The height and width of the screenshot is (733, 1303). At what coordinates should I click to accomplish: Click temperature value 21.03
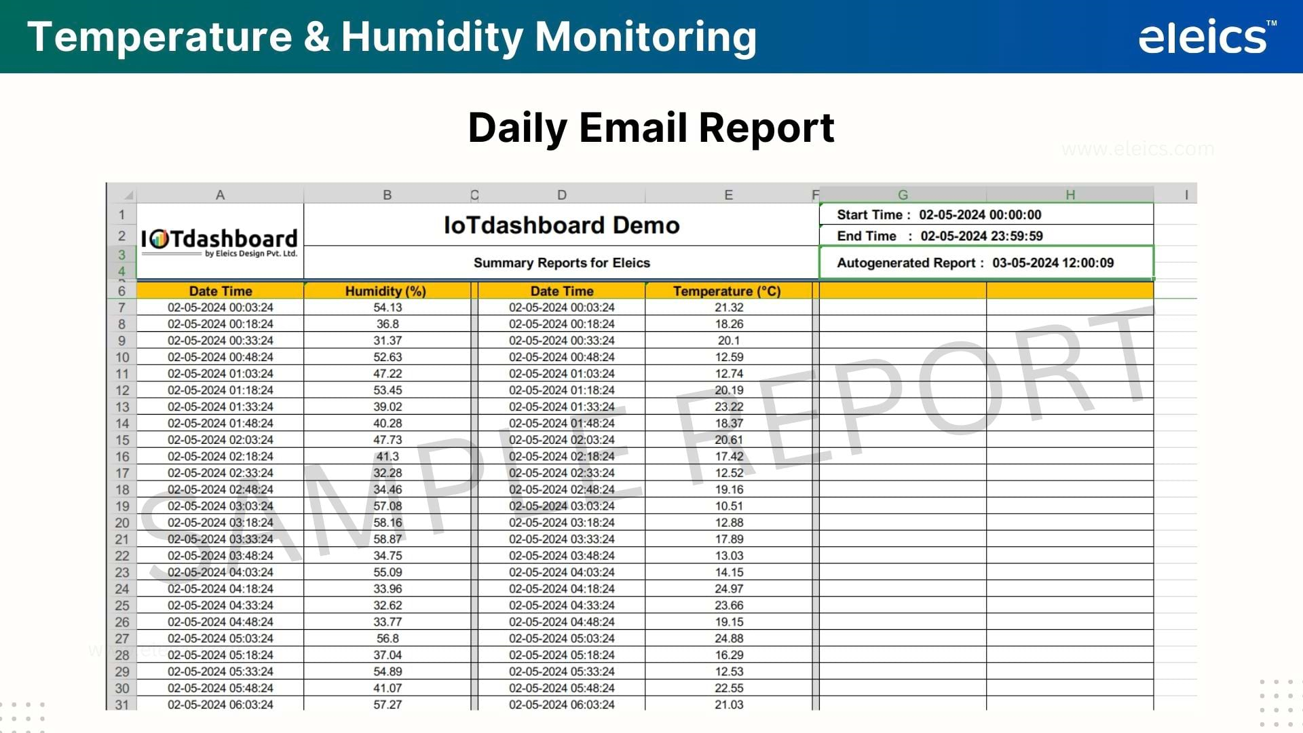[x=729, y=704]
